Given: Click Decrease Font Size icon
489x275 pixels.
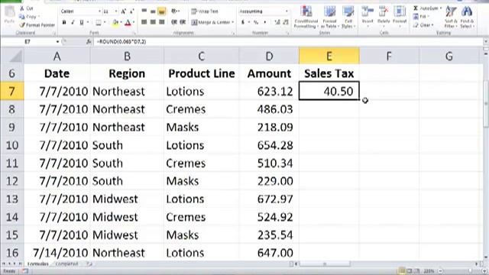Looking at the screenshot, I should (131, 11).
